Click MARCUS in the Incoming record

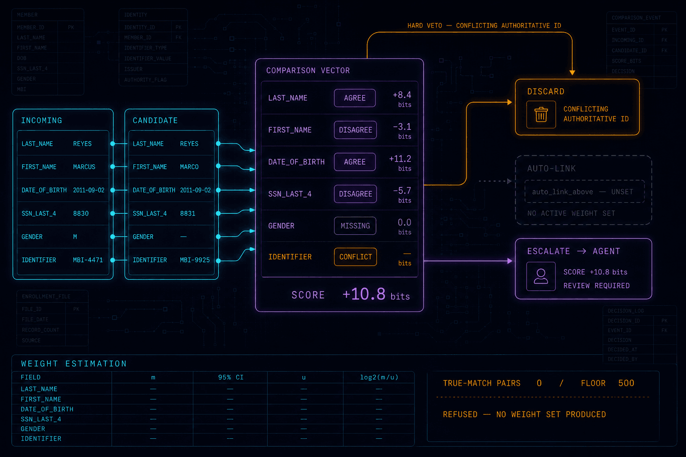(84, 167)
